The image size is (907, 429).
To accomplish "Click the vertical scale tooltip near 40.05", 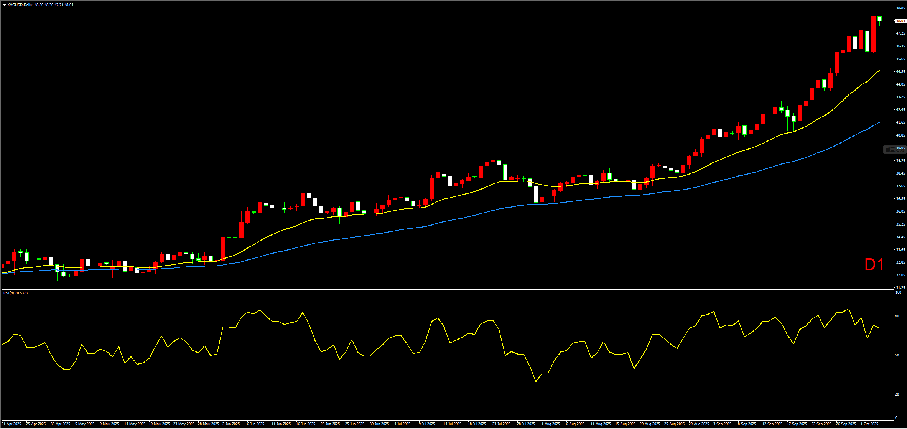I will tap(895, 149).
